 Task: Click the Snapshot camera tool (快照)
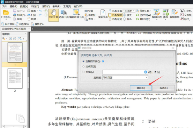(x=89, y=11)
